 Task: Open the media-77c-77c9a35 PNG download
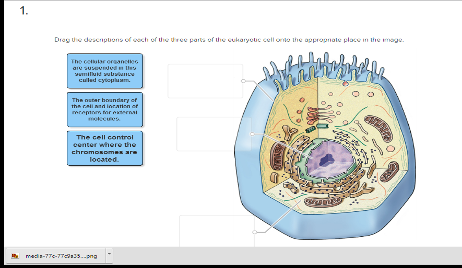61,256
